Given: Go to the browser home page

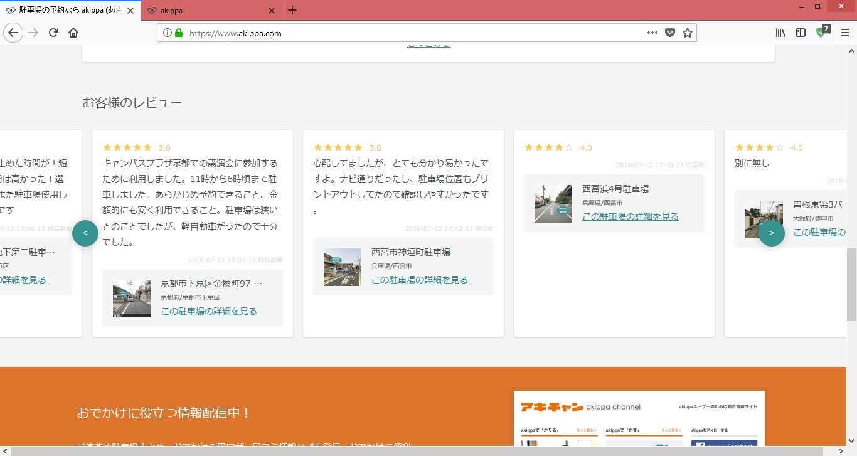Looking at the screenshot, I should pyautogui.click(x=73, y=33).
